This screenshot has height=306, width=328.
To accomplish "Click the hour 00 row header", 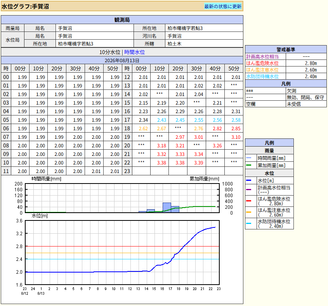I will pyautogui.click(x=6, y=77).
